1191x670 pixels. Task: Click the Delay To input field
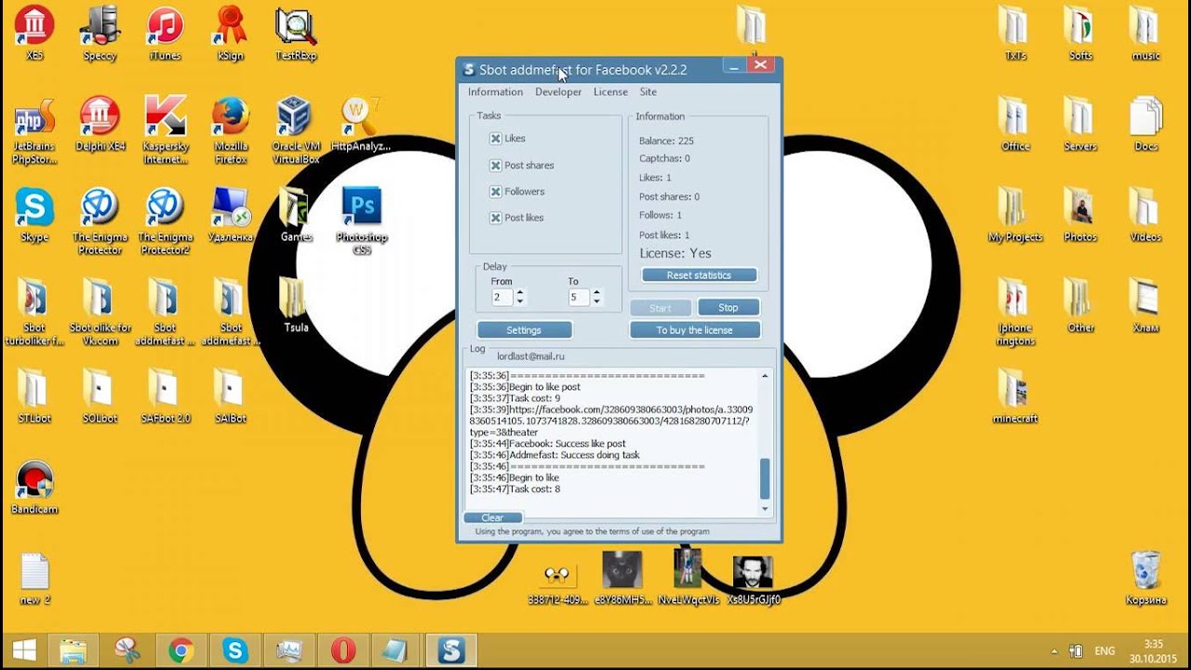tap(579, 298)
